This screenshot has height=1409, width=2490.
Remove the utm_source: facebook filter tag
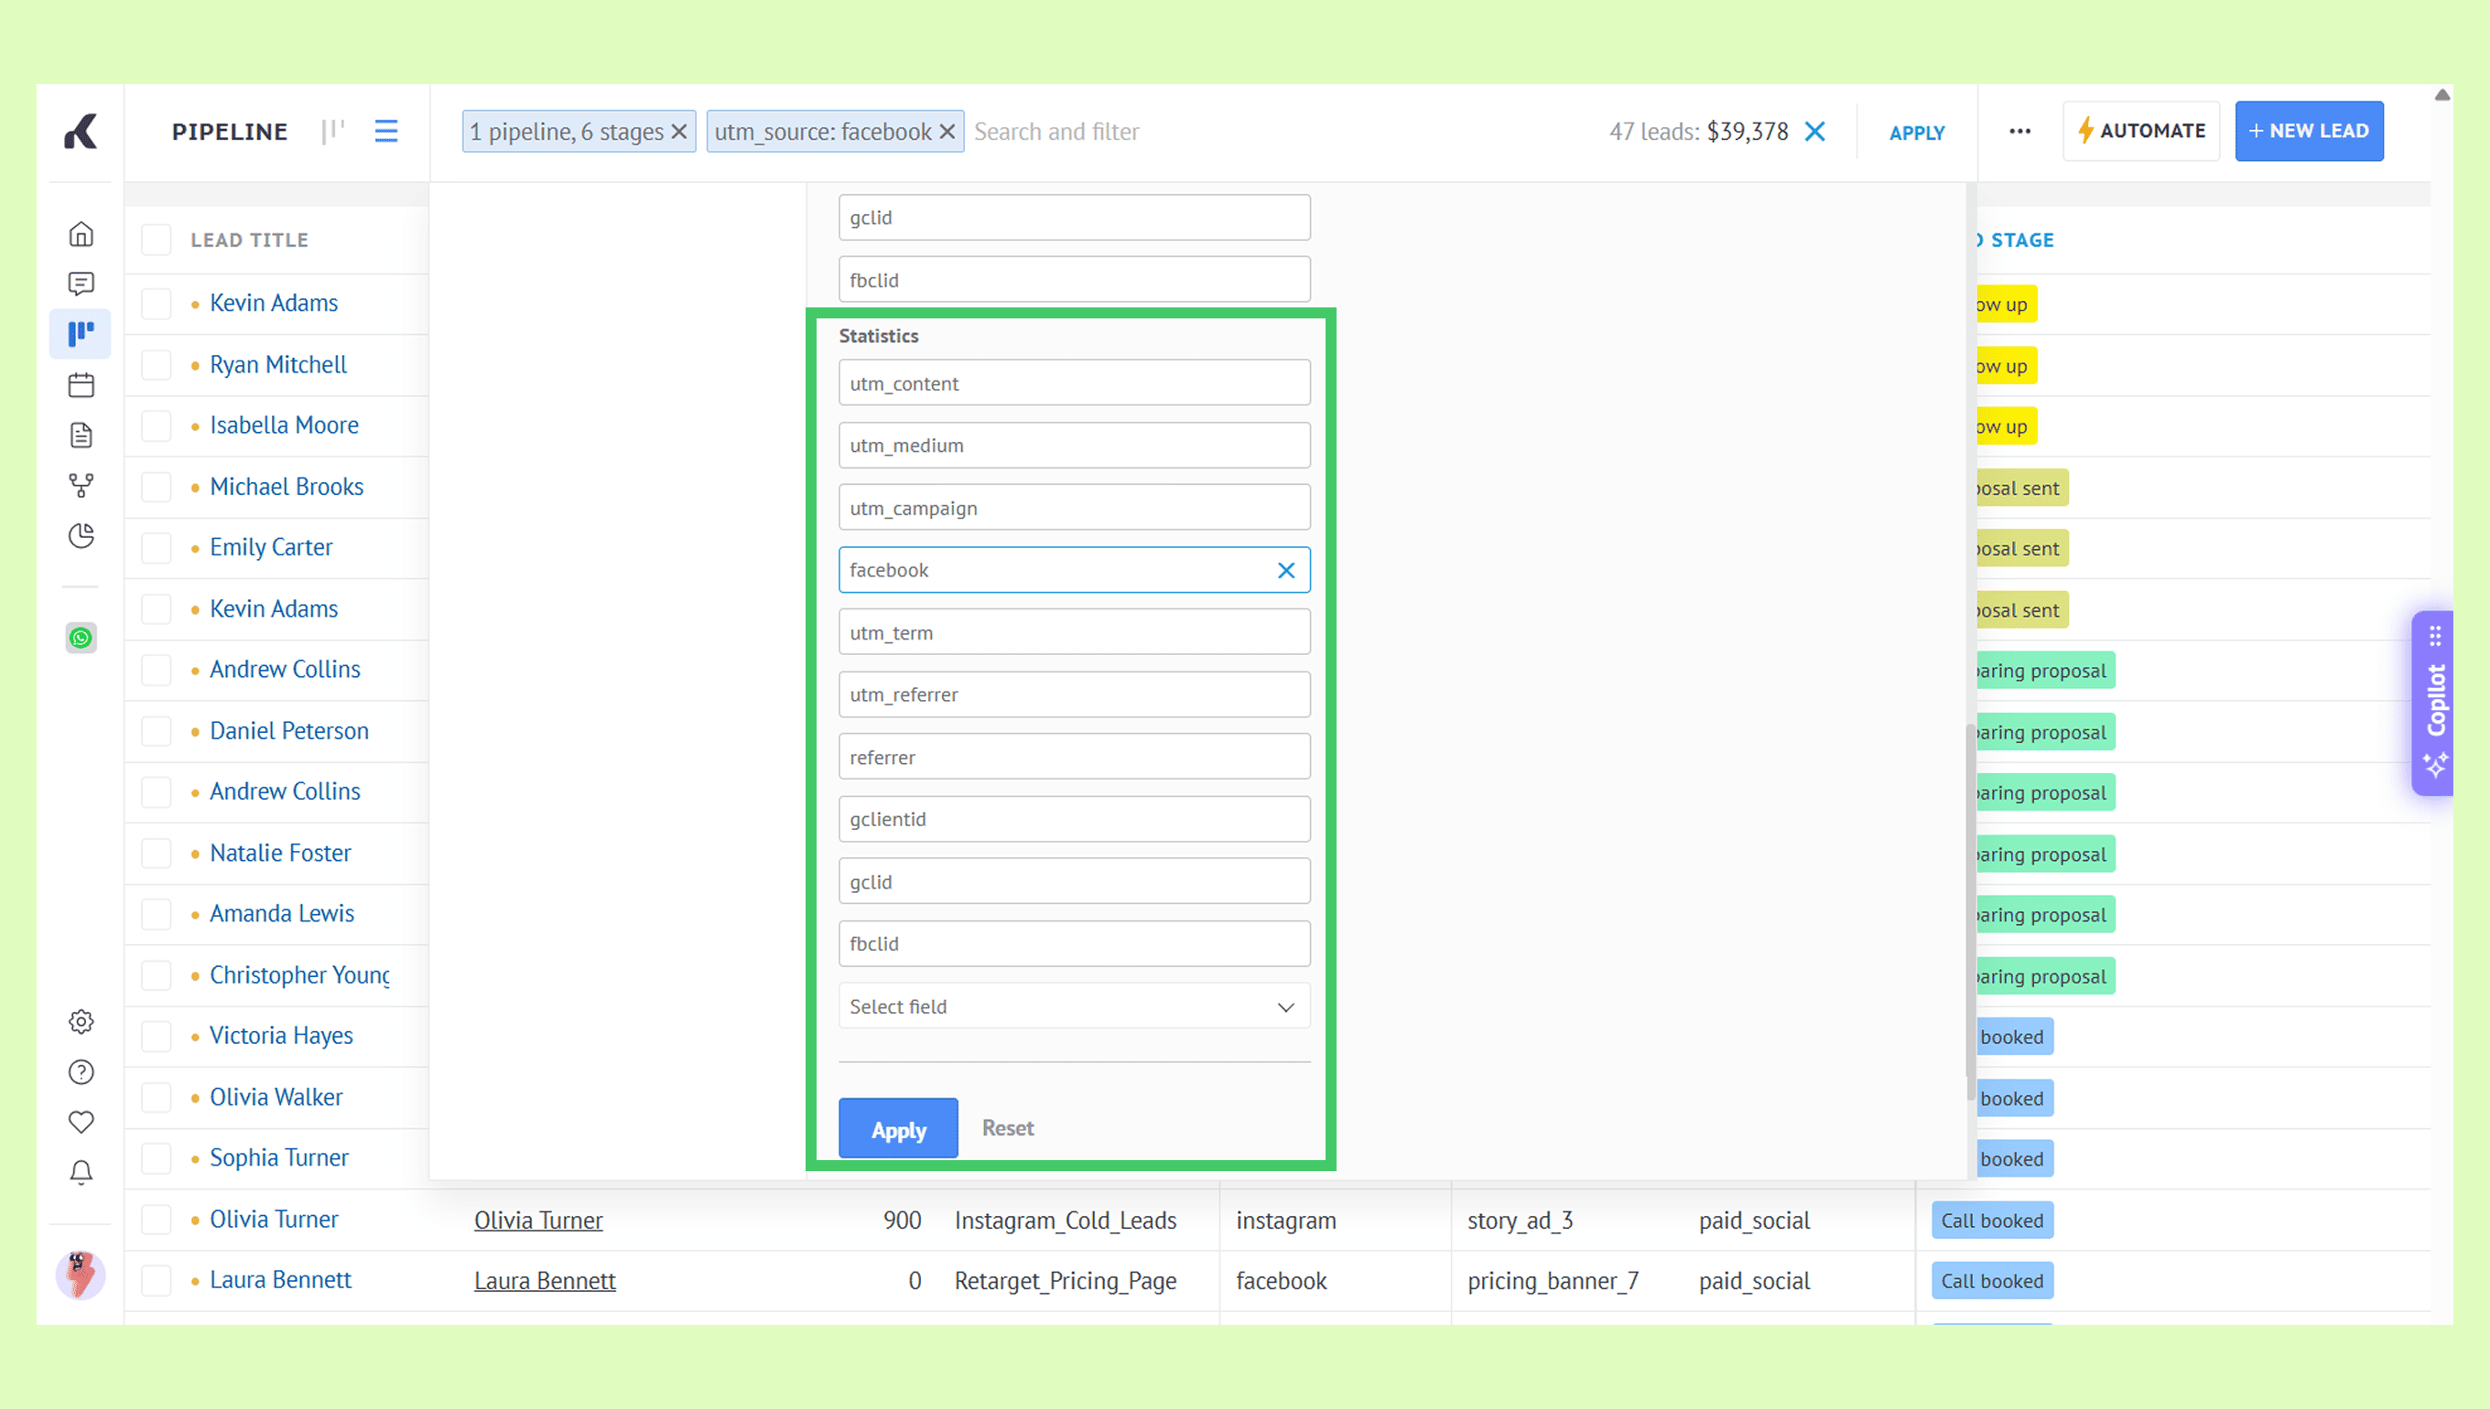pyautogui.click(x=947, y=132)
